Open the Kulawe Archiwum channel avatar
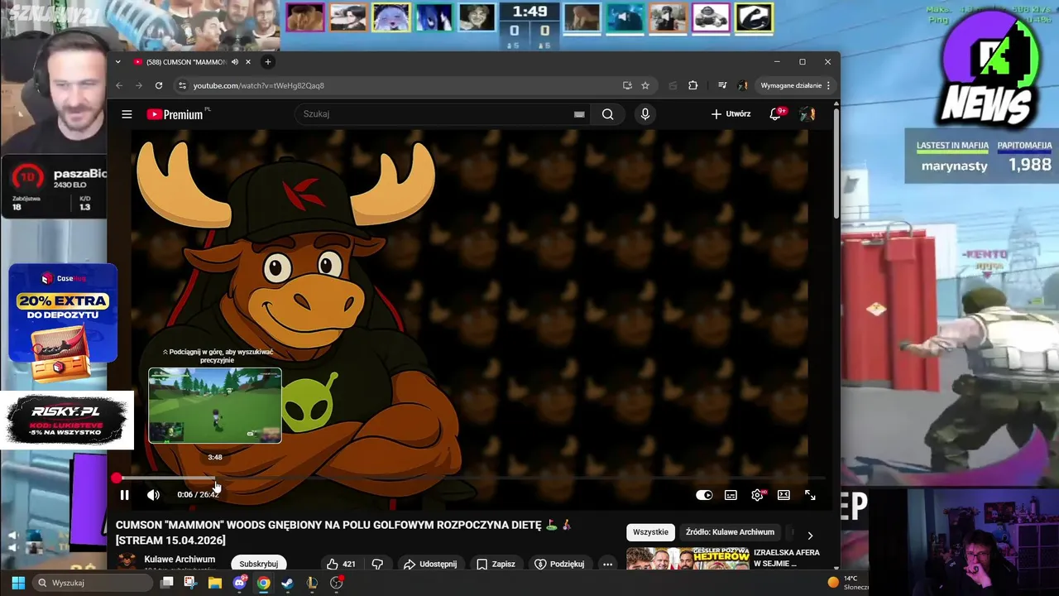 [x=127, y=562]
